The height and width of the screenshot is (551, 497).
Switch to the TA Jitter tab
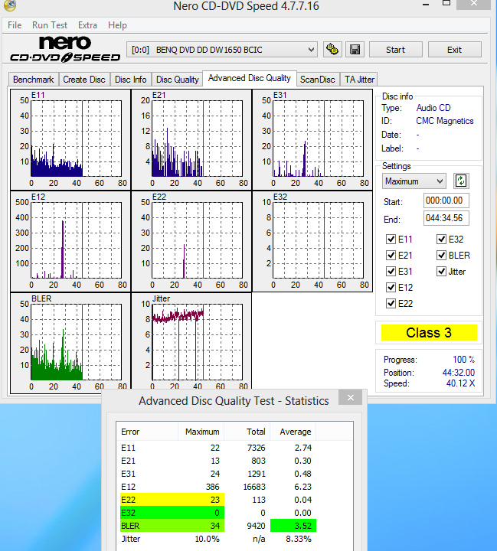359,80
